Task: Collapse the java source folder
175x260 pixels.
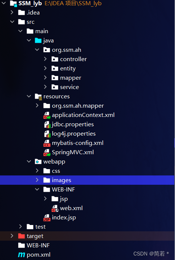Action: point(29,40)
